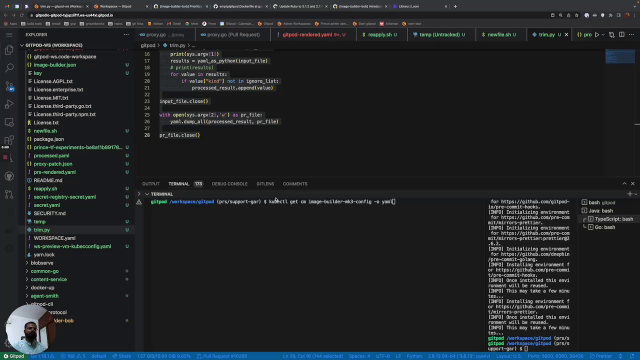640x360 pixels.
Task: Open the Notion bookmark
Action: click(x=155, y=23)
